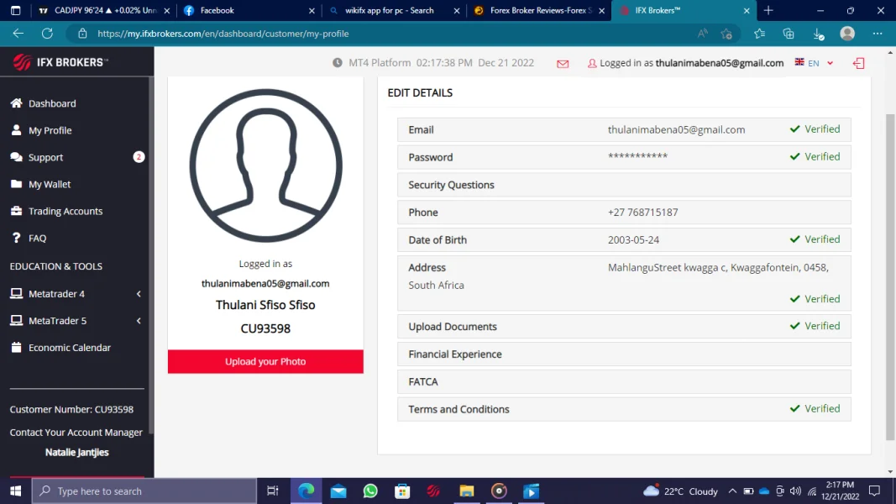This screenshot has height=504, width=896.
Task: Expand the MetaTrader 5 submenu chevron
Action: (x=139, y=321)
